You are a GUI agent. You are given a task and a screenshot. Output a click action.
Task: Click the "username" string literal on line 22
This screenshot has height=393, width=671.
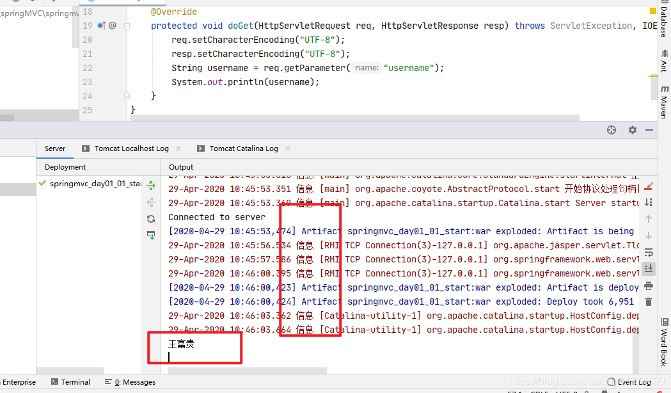(409, 68)
